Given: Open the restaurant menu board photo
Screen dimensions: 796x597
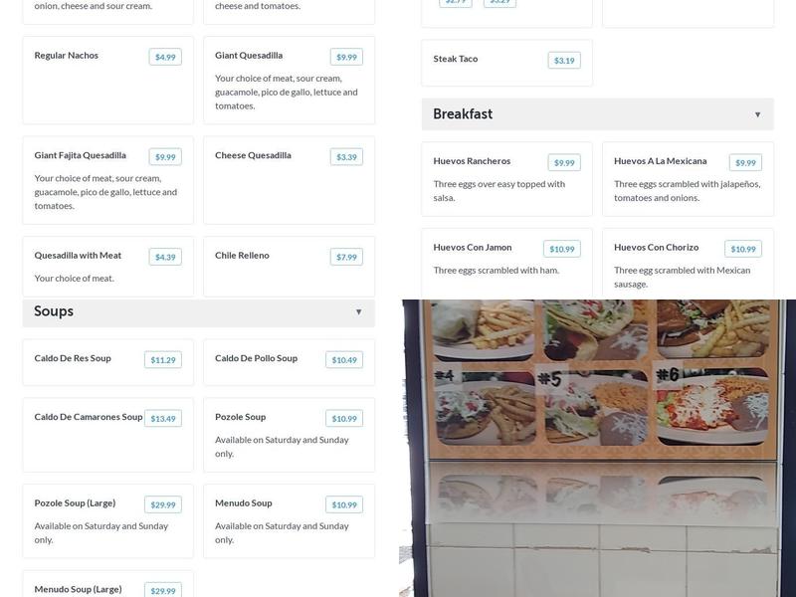Looking at the screenshot, I should click(x=597, y=448).
